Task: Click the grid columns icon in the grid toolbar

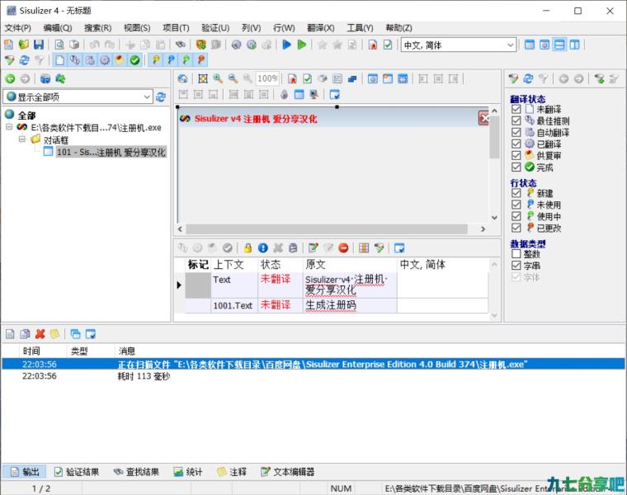Action: pyautogui.click(x=364, y=247)
